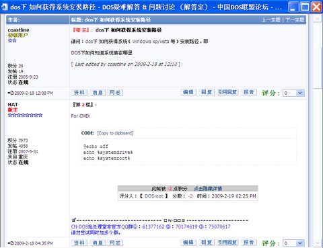The height and width of the screenshot is (248, 323).
Task: Click 编辑 button in HAT's post
Action: (x=188, y=242)
